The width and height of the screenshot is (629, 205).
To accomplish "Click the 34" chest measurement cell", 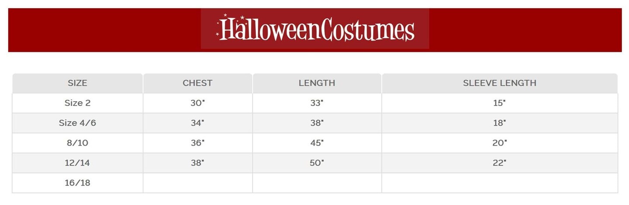I will (197, 123).
